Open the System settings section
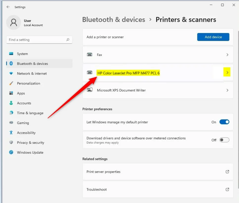 click(x=23, y=54)
